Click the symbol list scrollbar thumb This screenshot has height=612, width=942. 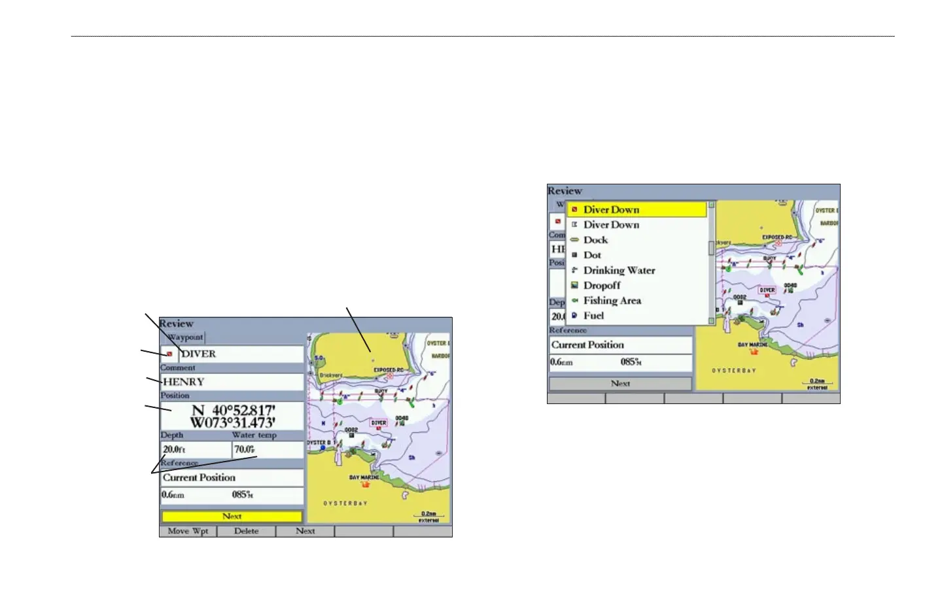712,248
